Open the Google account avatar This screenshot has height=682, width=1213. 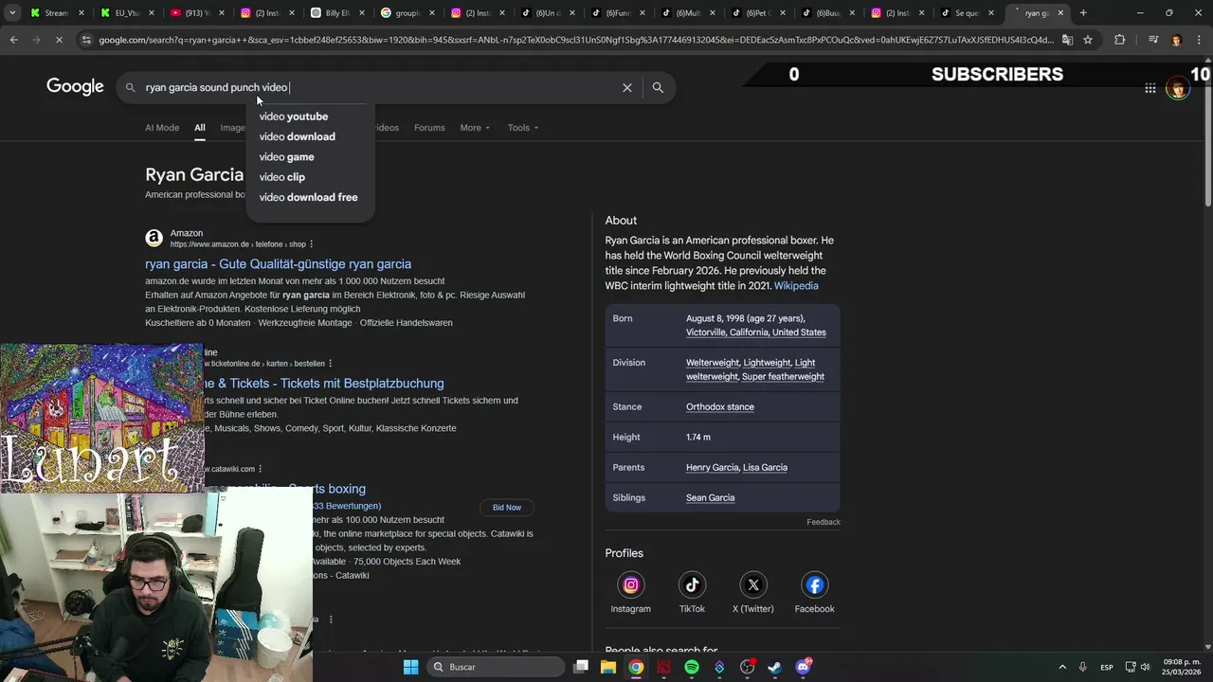[1177, 88]
